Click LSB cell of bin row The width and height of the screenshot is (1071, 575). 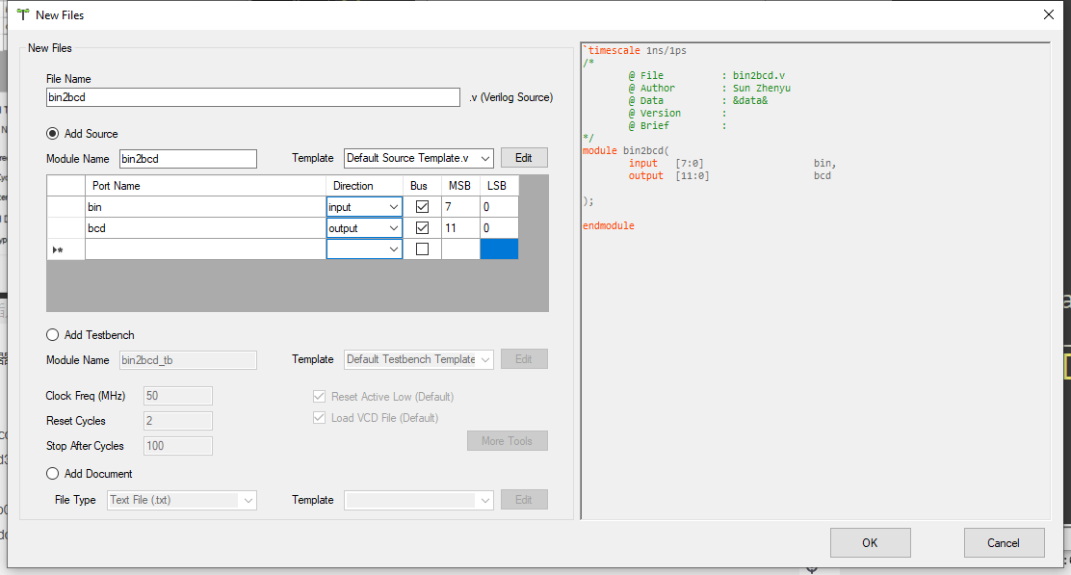click(499, 207)
